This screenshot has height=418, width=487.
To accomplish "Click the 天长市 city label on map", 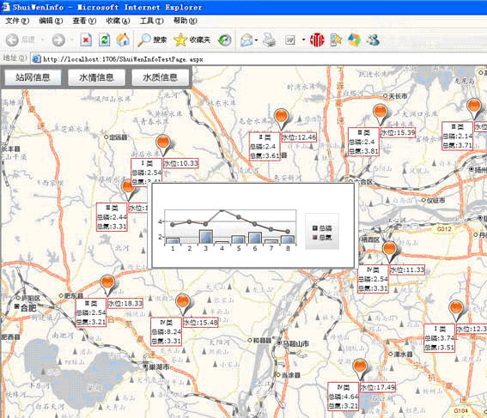I will tap(398, 96).
